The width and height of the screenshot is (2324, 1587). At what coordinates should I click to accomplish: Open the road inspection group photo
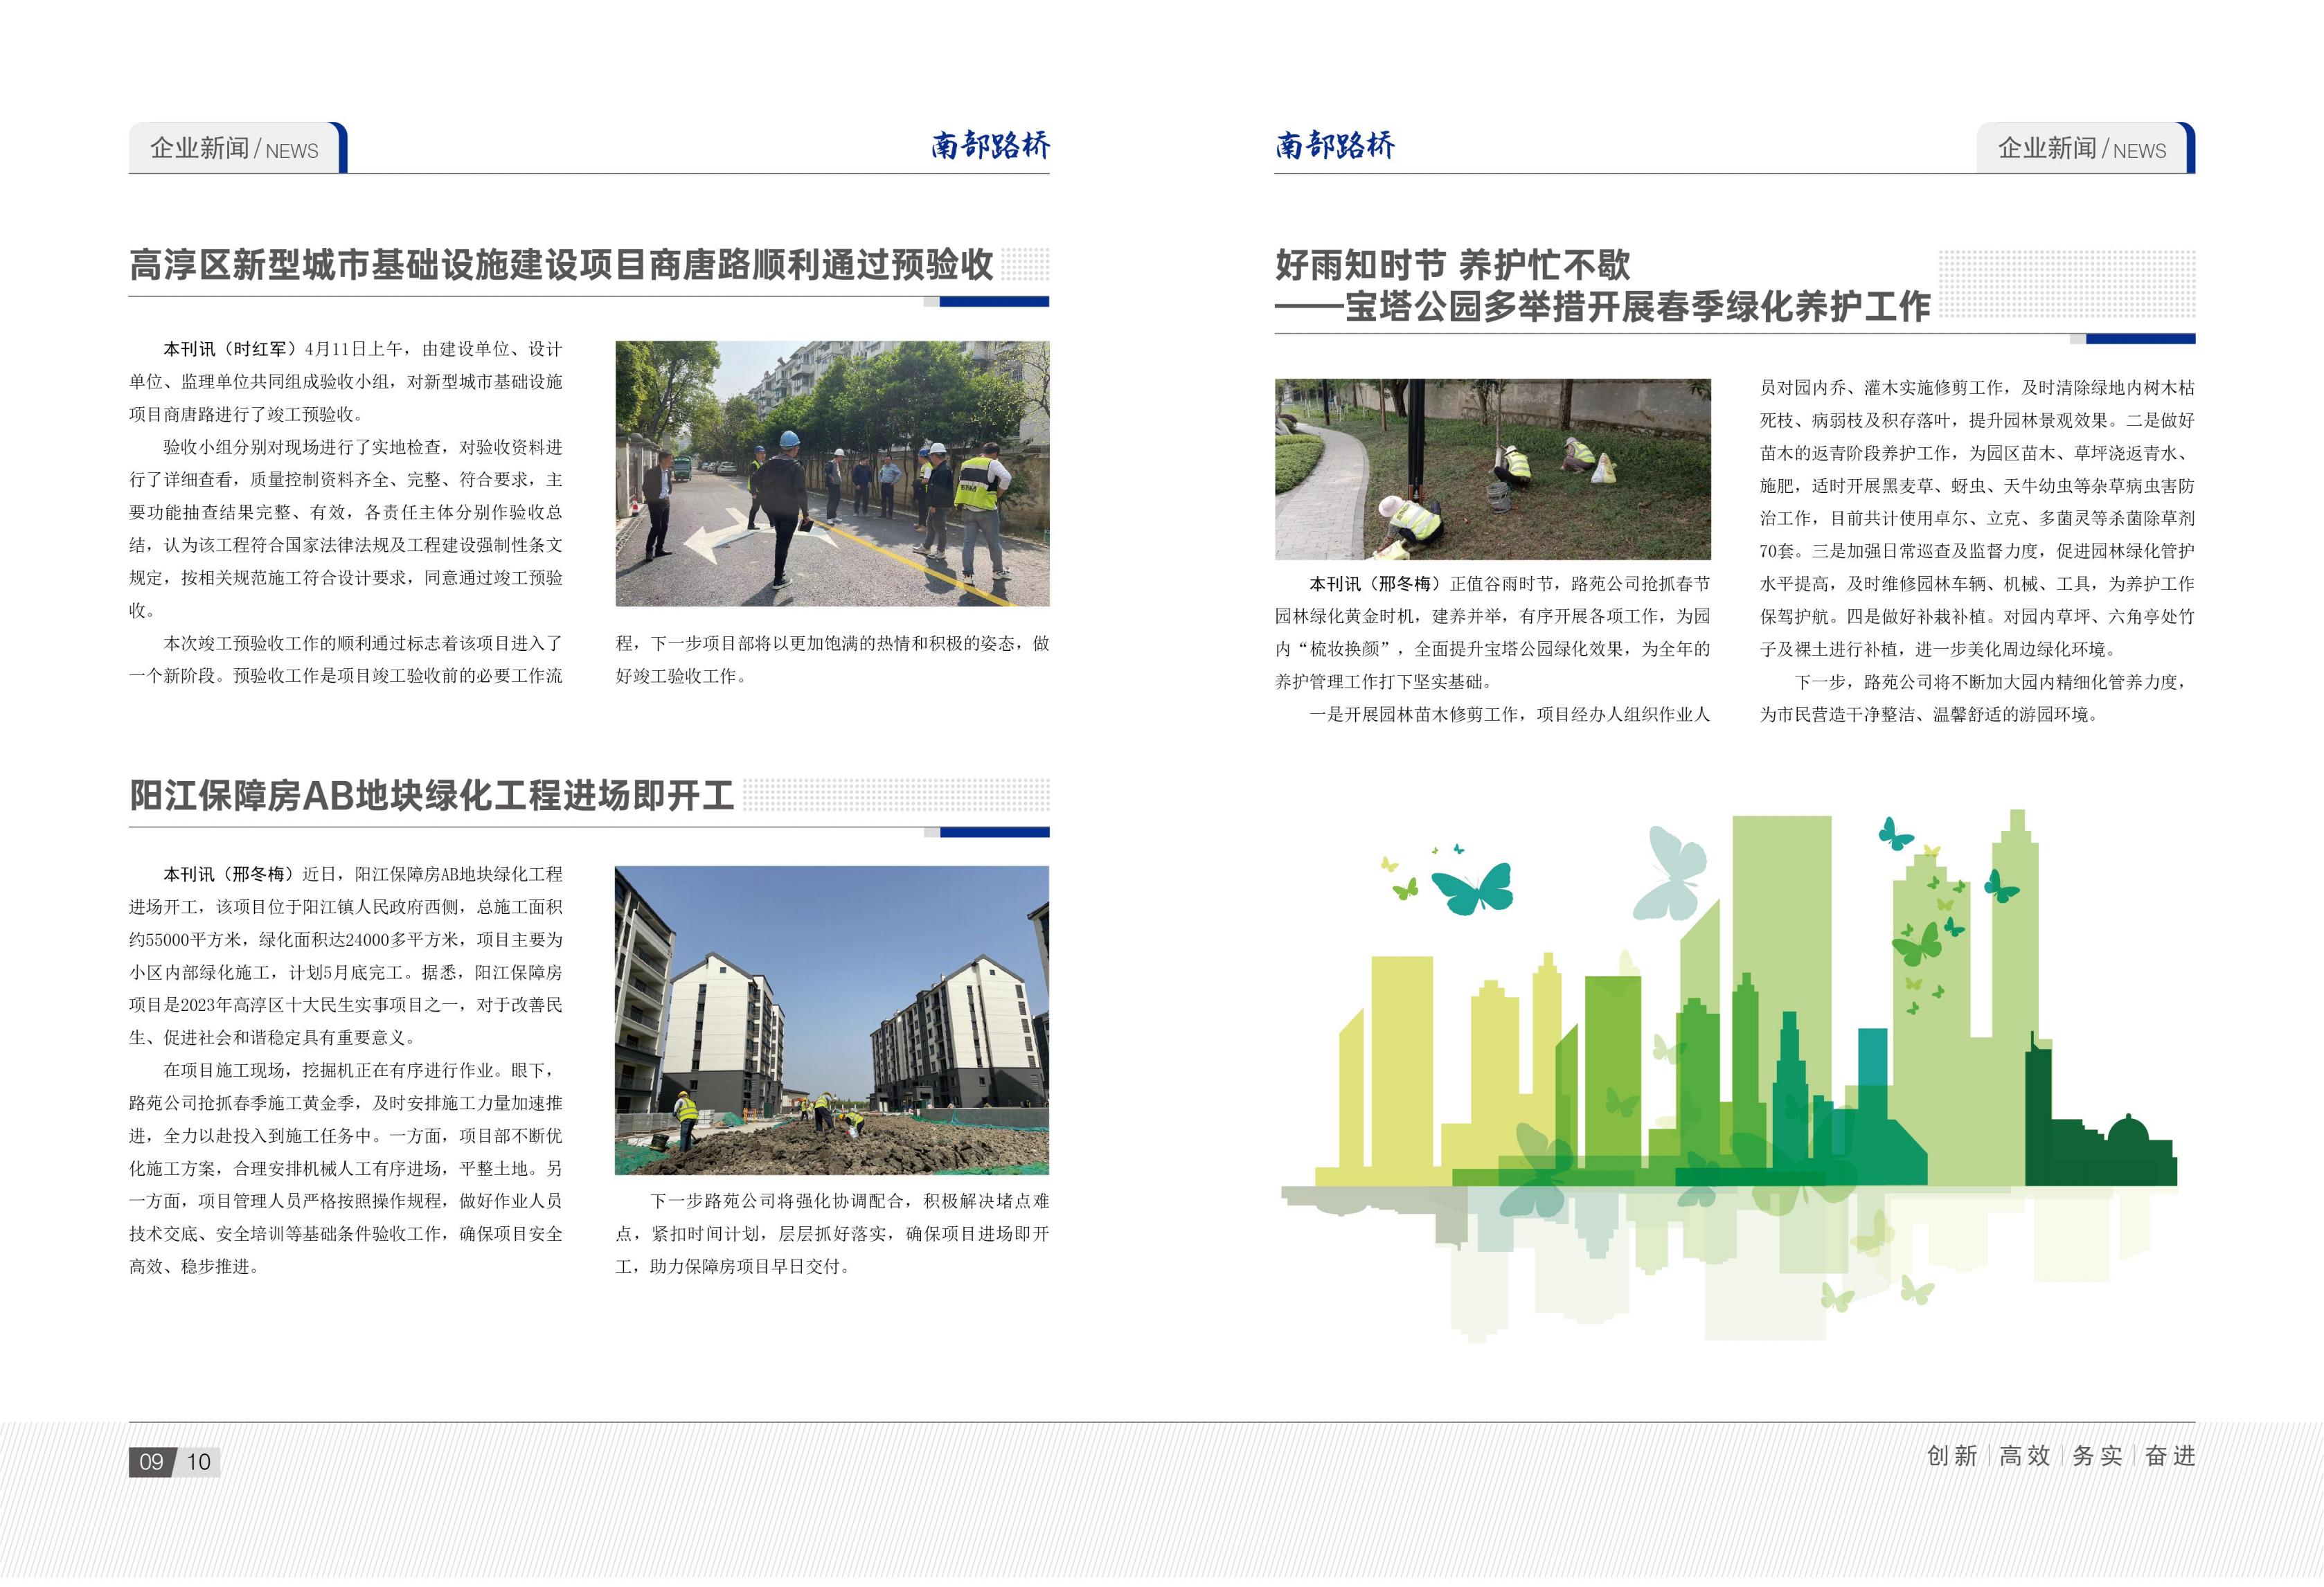(x=832, y=473)
